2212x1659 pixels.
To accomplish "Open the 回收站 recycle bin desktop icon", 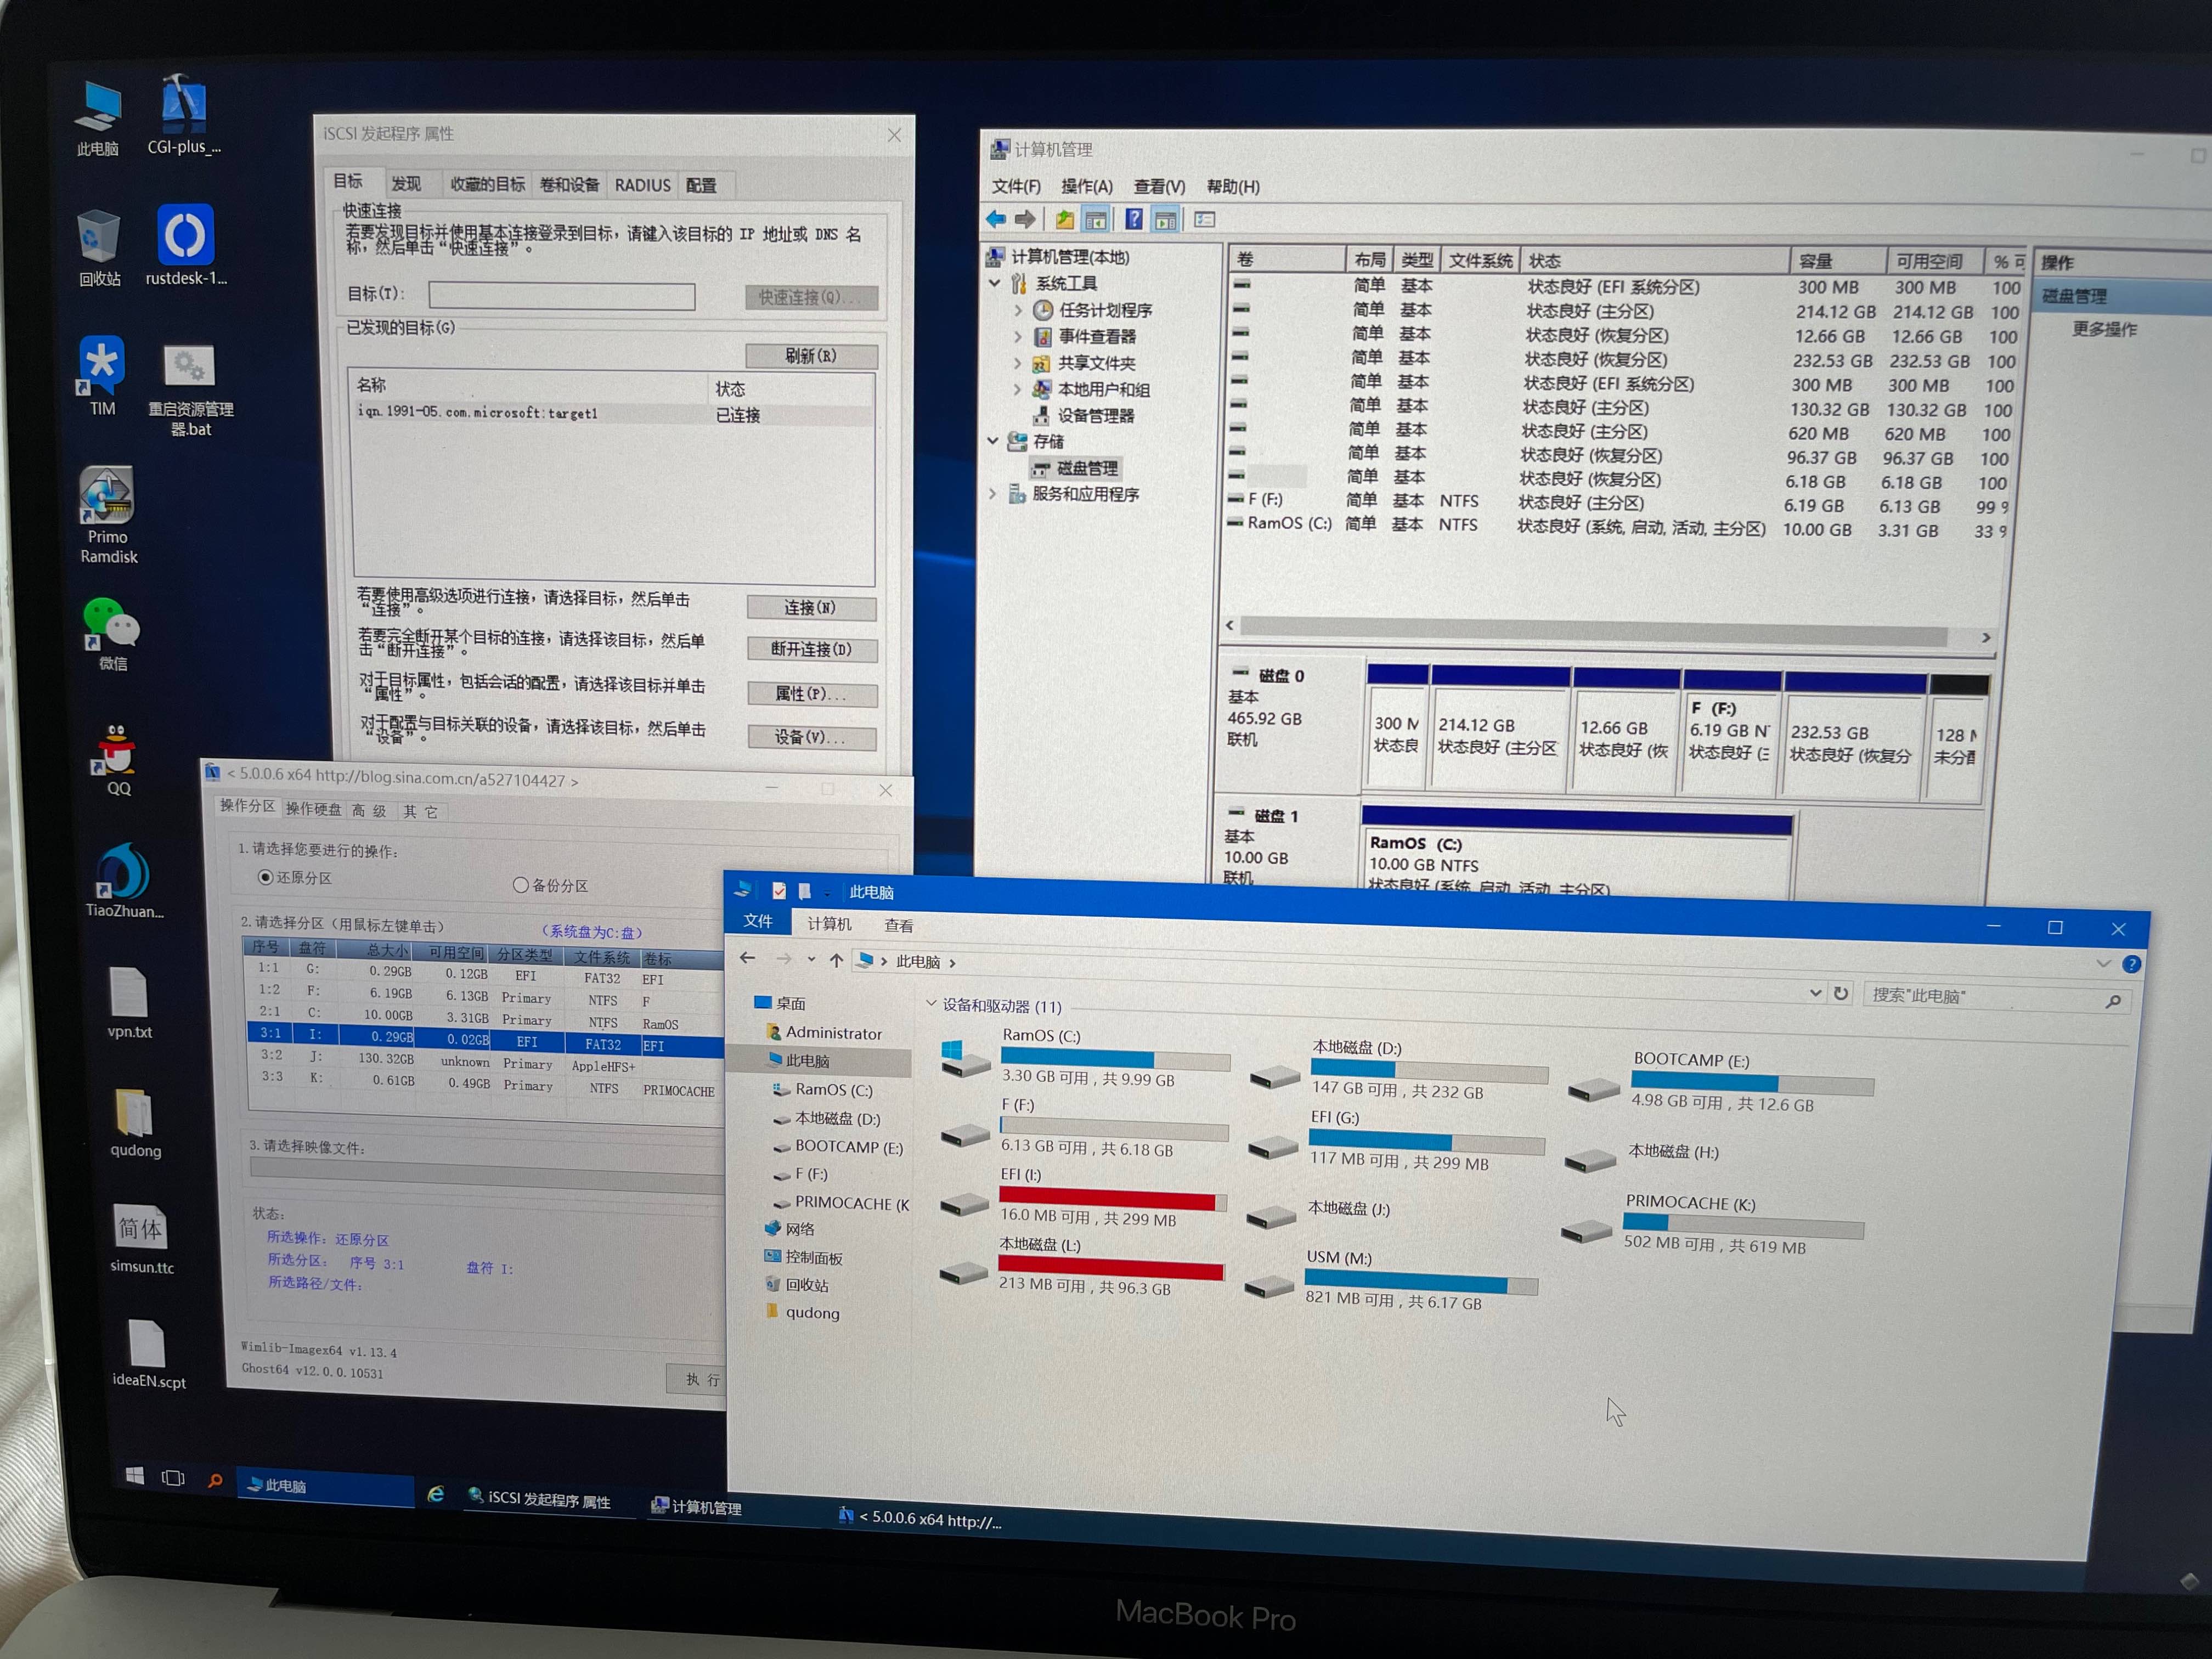I will tap(99, 248).
